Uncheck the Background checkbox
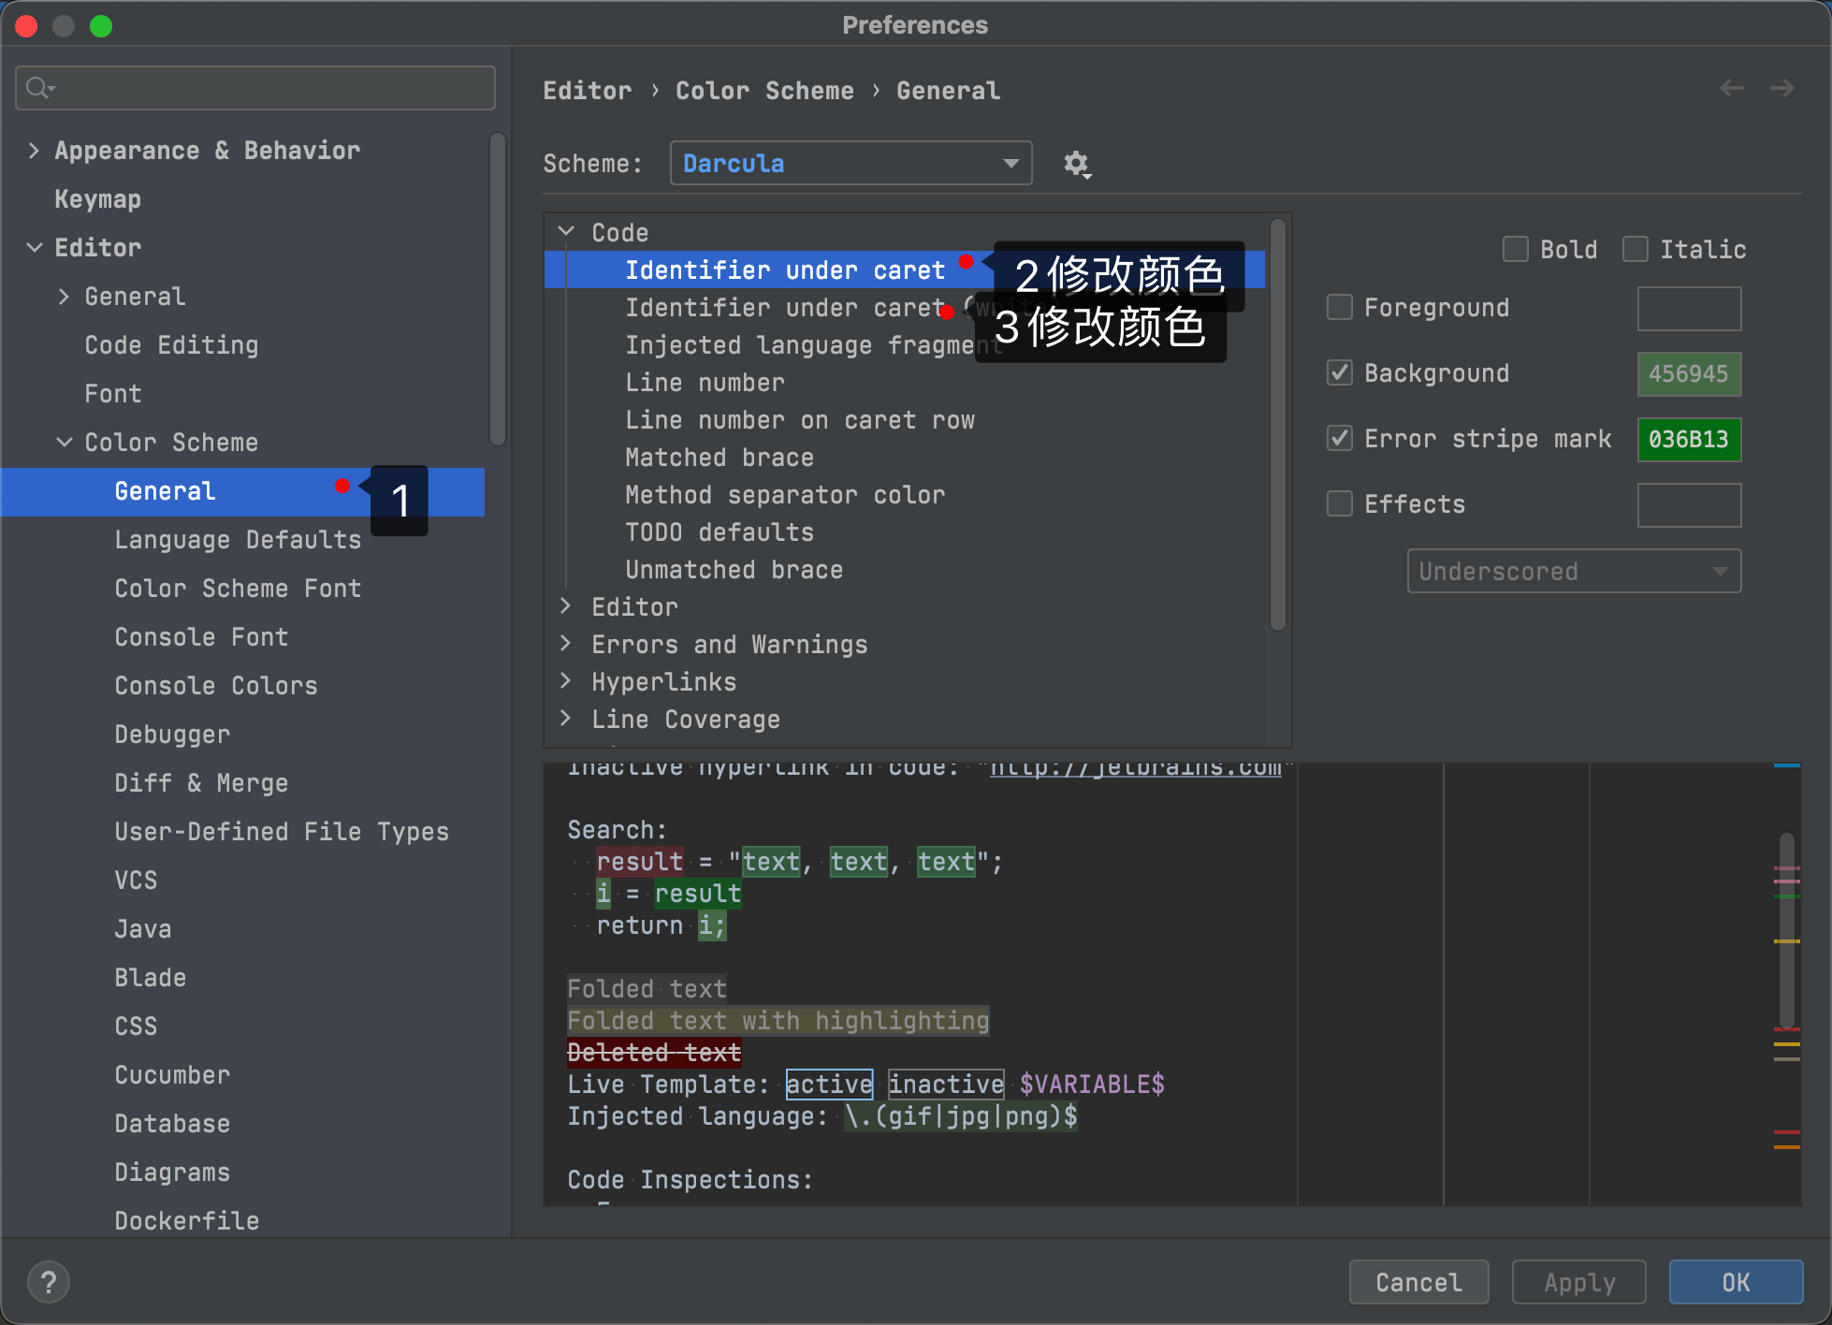The image size is (1832, 1325). coord(1340,372)
